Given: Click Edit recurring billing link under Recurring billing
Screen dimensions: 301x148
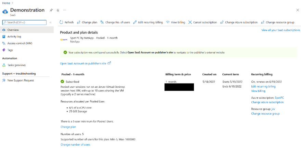Looking at the screenshot, I should [263, 87].
